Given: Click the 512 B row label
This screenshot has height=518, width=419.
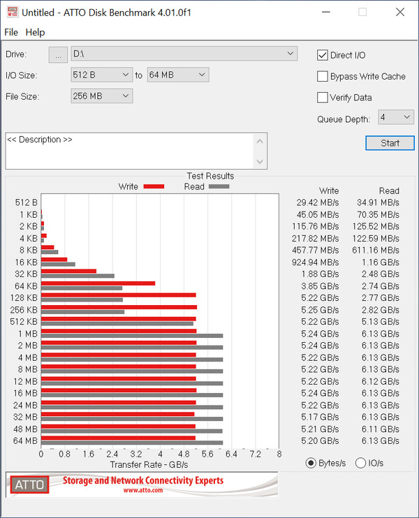Looking at the screenshot, I should click(x=27, y=202).
